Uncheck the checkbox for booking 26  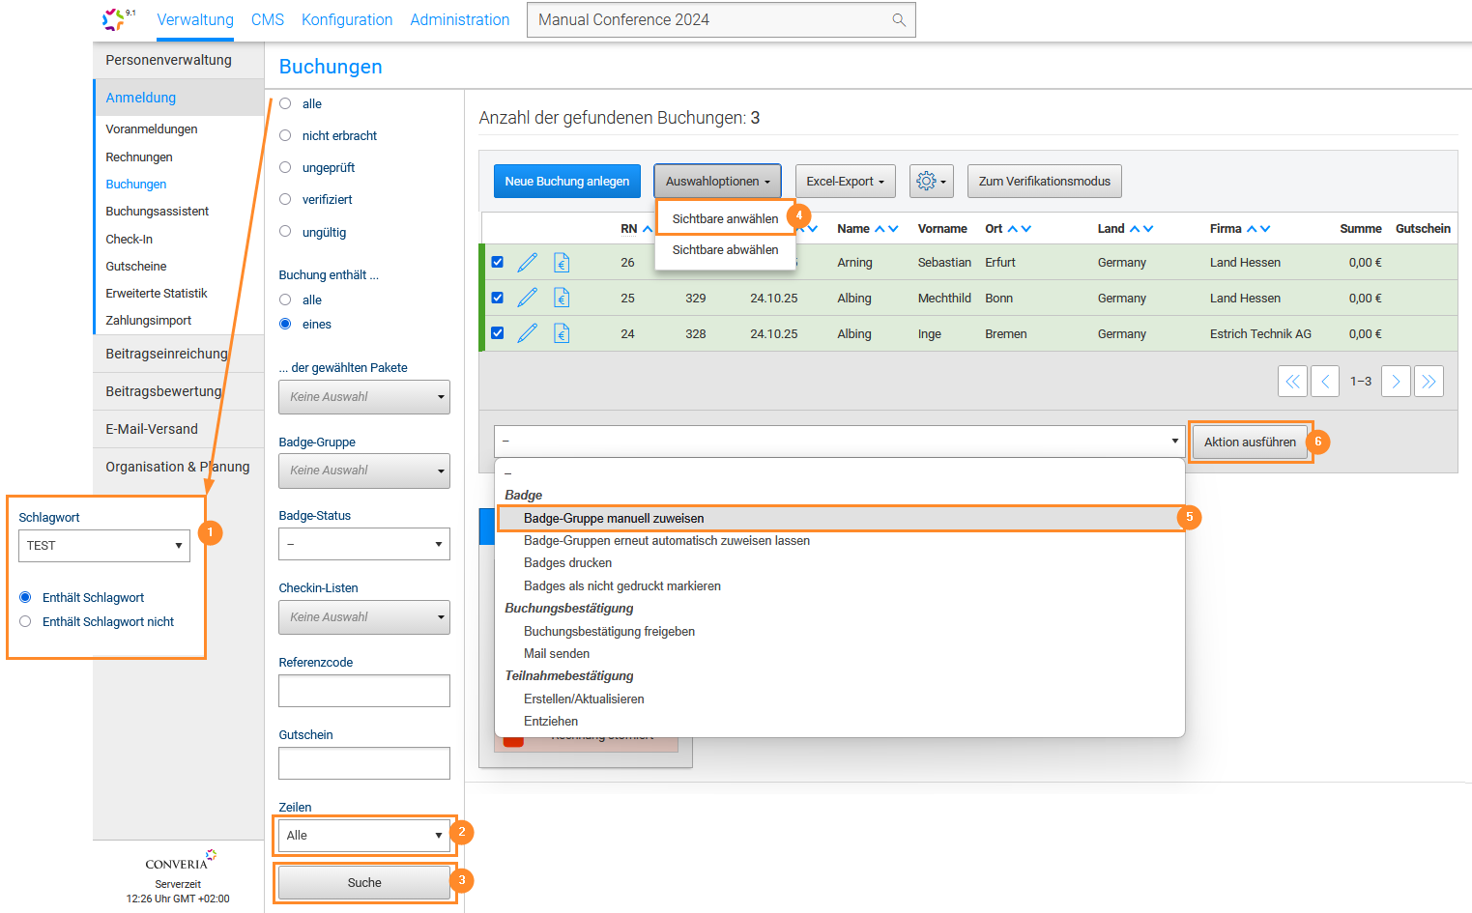pyautogui.click(x=498, y=262)
